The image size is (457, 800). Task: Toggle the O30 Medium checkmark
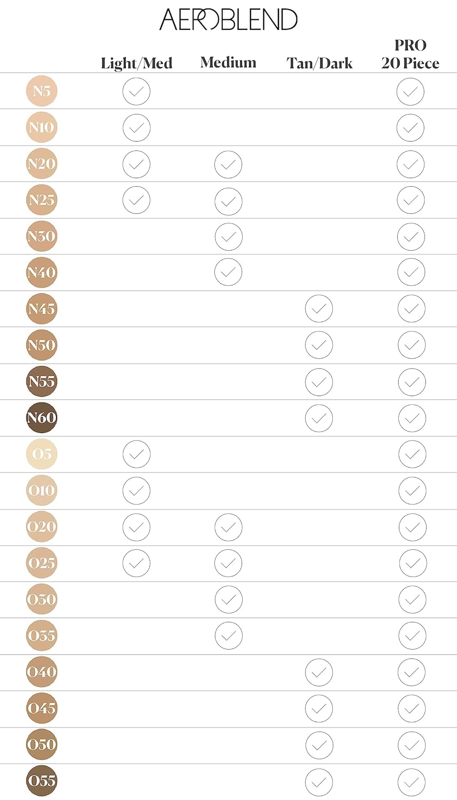(x=228, y=599)
